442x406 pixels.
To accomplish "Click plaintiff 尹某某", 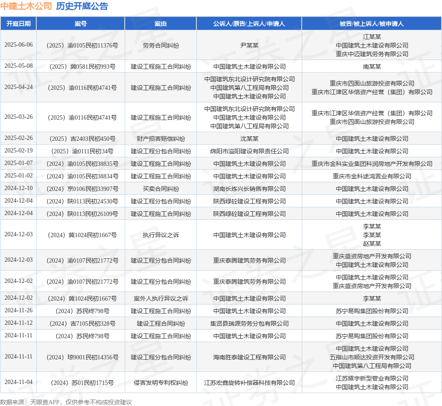I will (x=249, y=45).
